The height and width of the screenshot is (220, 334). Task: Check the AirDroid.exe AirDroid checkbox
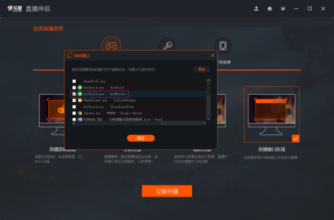[x=74, y=87]
